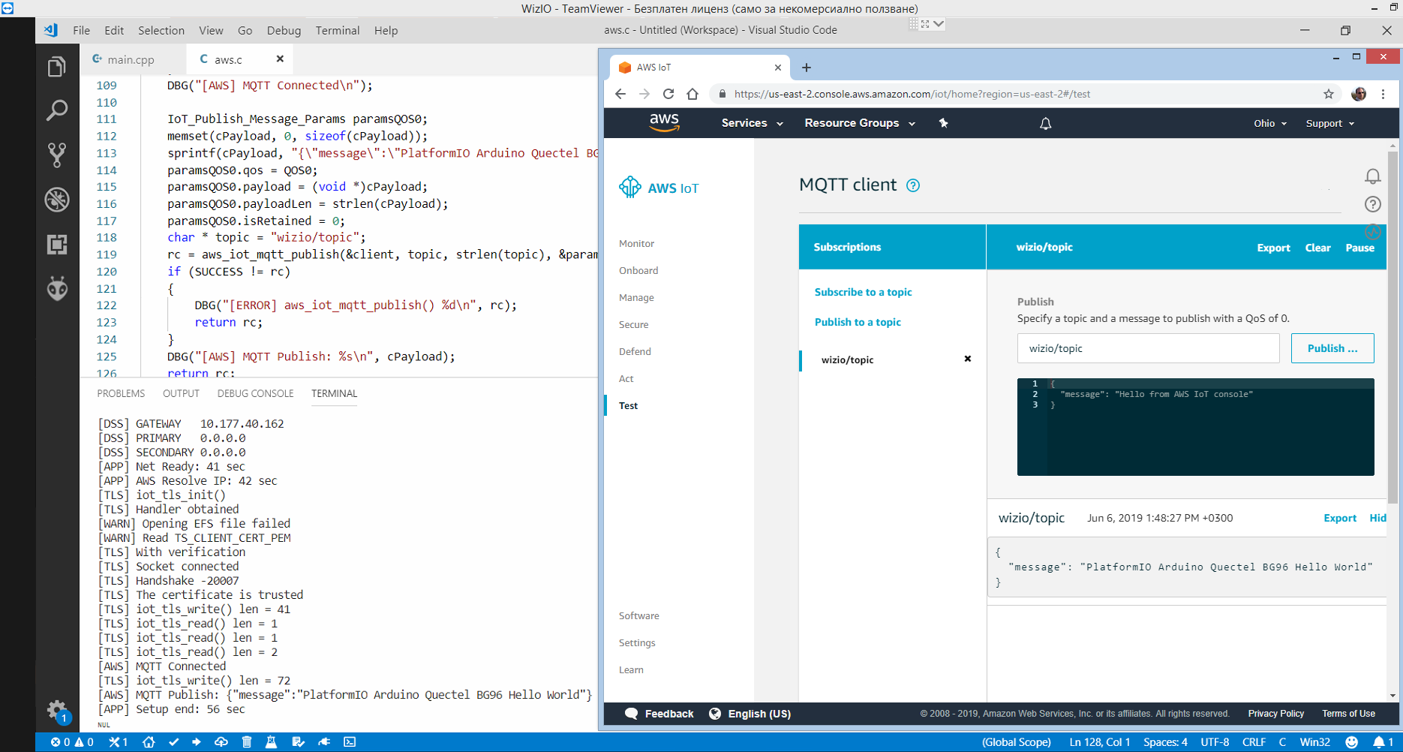Open the Selection menu
Screen dimensions: 1403x752
coord(161,30)
